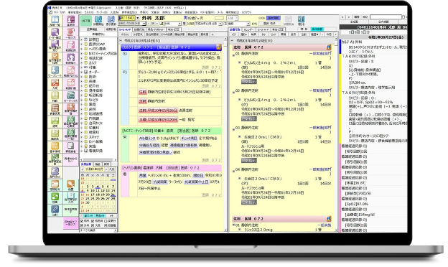Image resolution: width=448 pixels, height=267 pixels.
Task: Click the 食事変更 meal change icon
Action: 55,109
